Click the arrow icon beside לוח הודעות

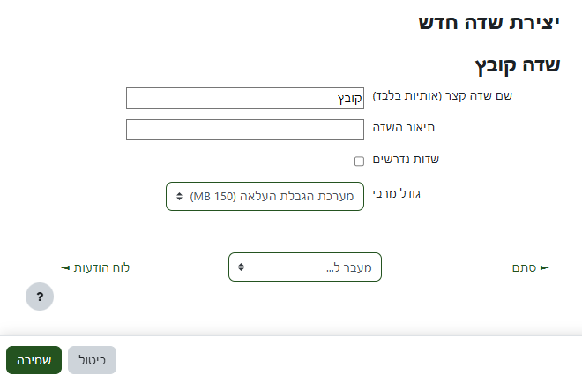[65, 267]
